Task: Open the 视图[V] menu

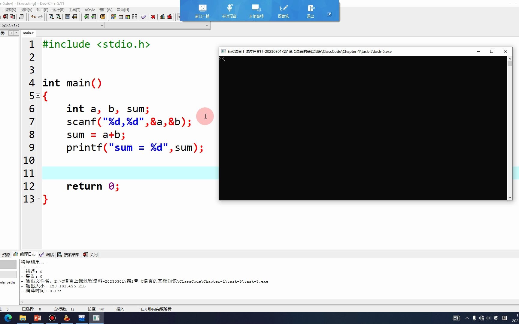Action: (26, 10)
